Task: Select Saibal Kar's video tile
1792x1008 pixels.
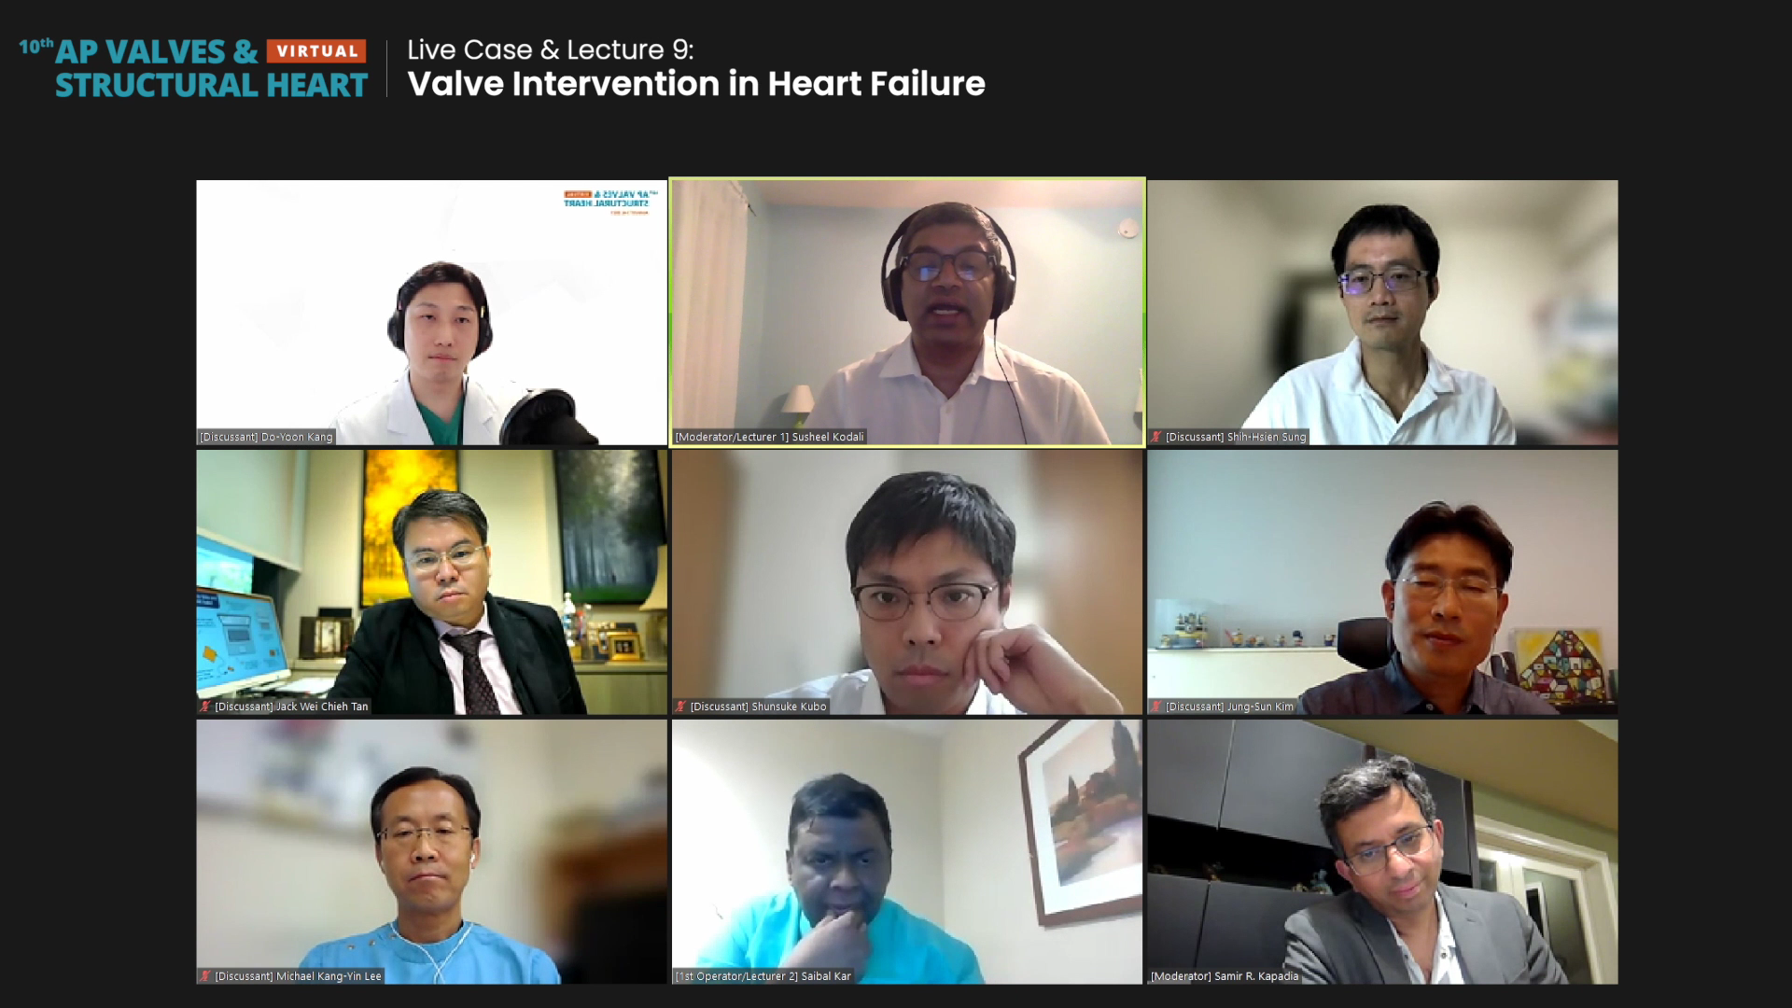Action: 907,852
